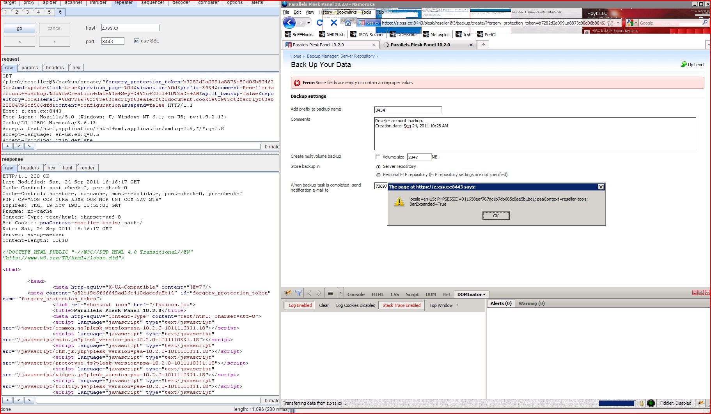This screenshot has width=711, height=414.
Task: Switch to the Firebug Script tab
Action: point(412,294)
